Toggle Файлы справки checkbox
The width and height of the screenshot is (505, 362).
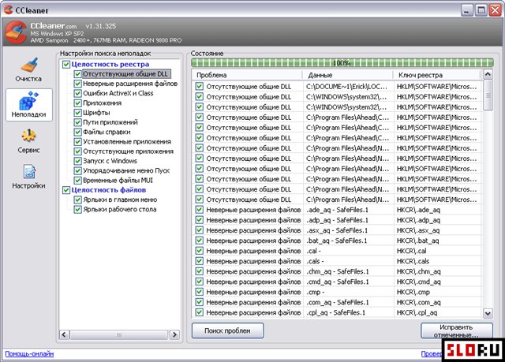77,132
